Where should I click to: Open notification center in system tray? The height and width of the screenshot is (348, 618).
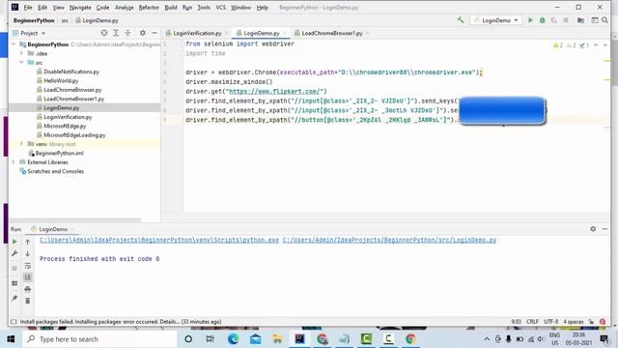tap(604, 339)
